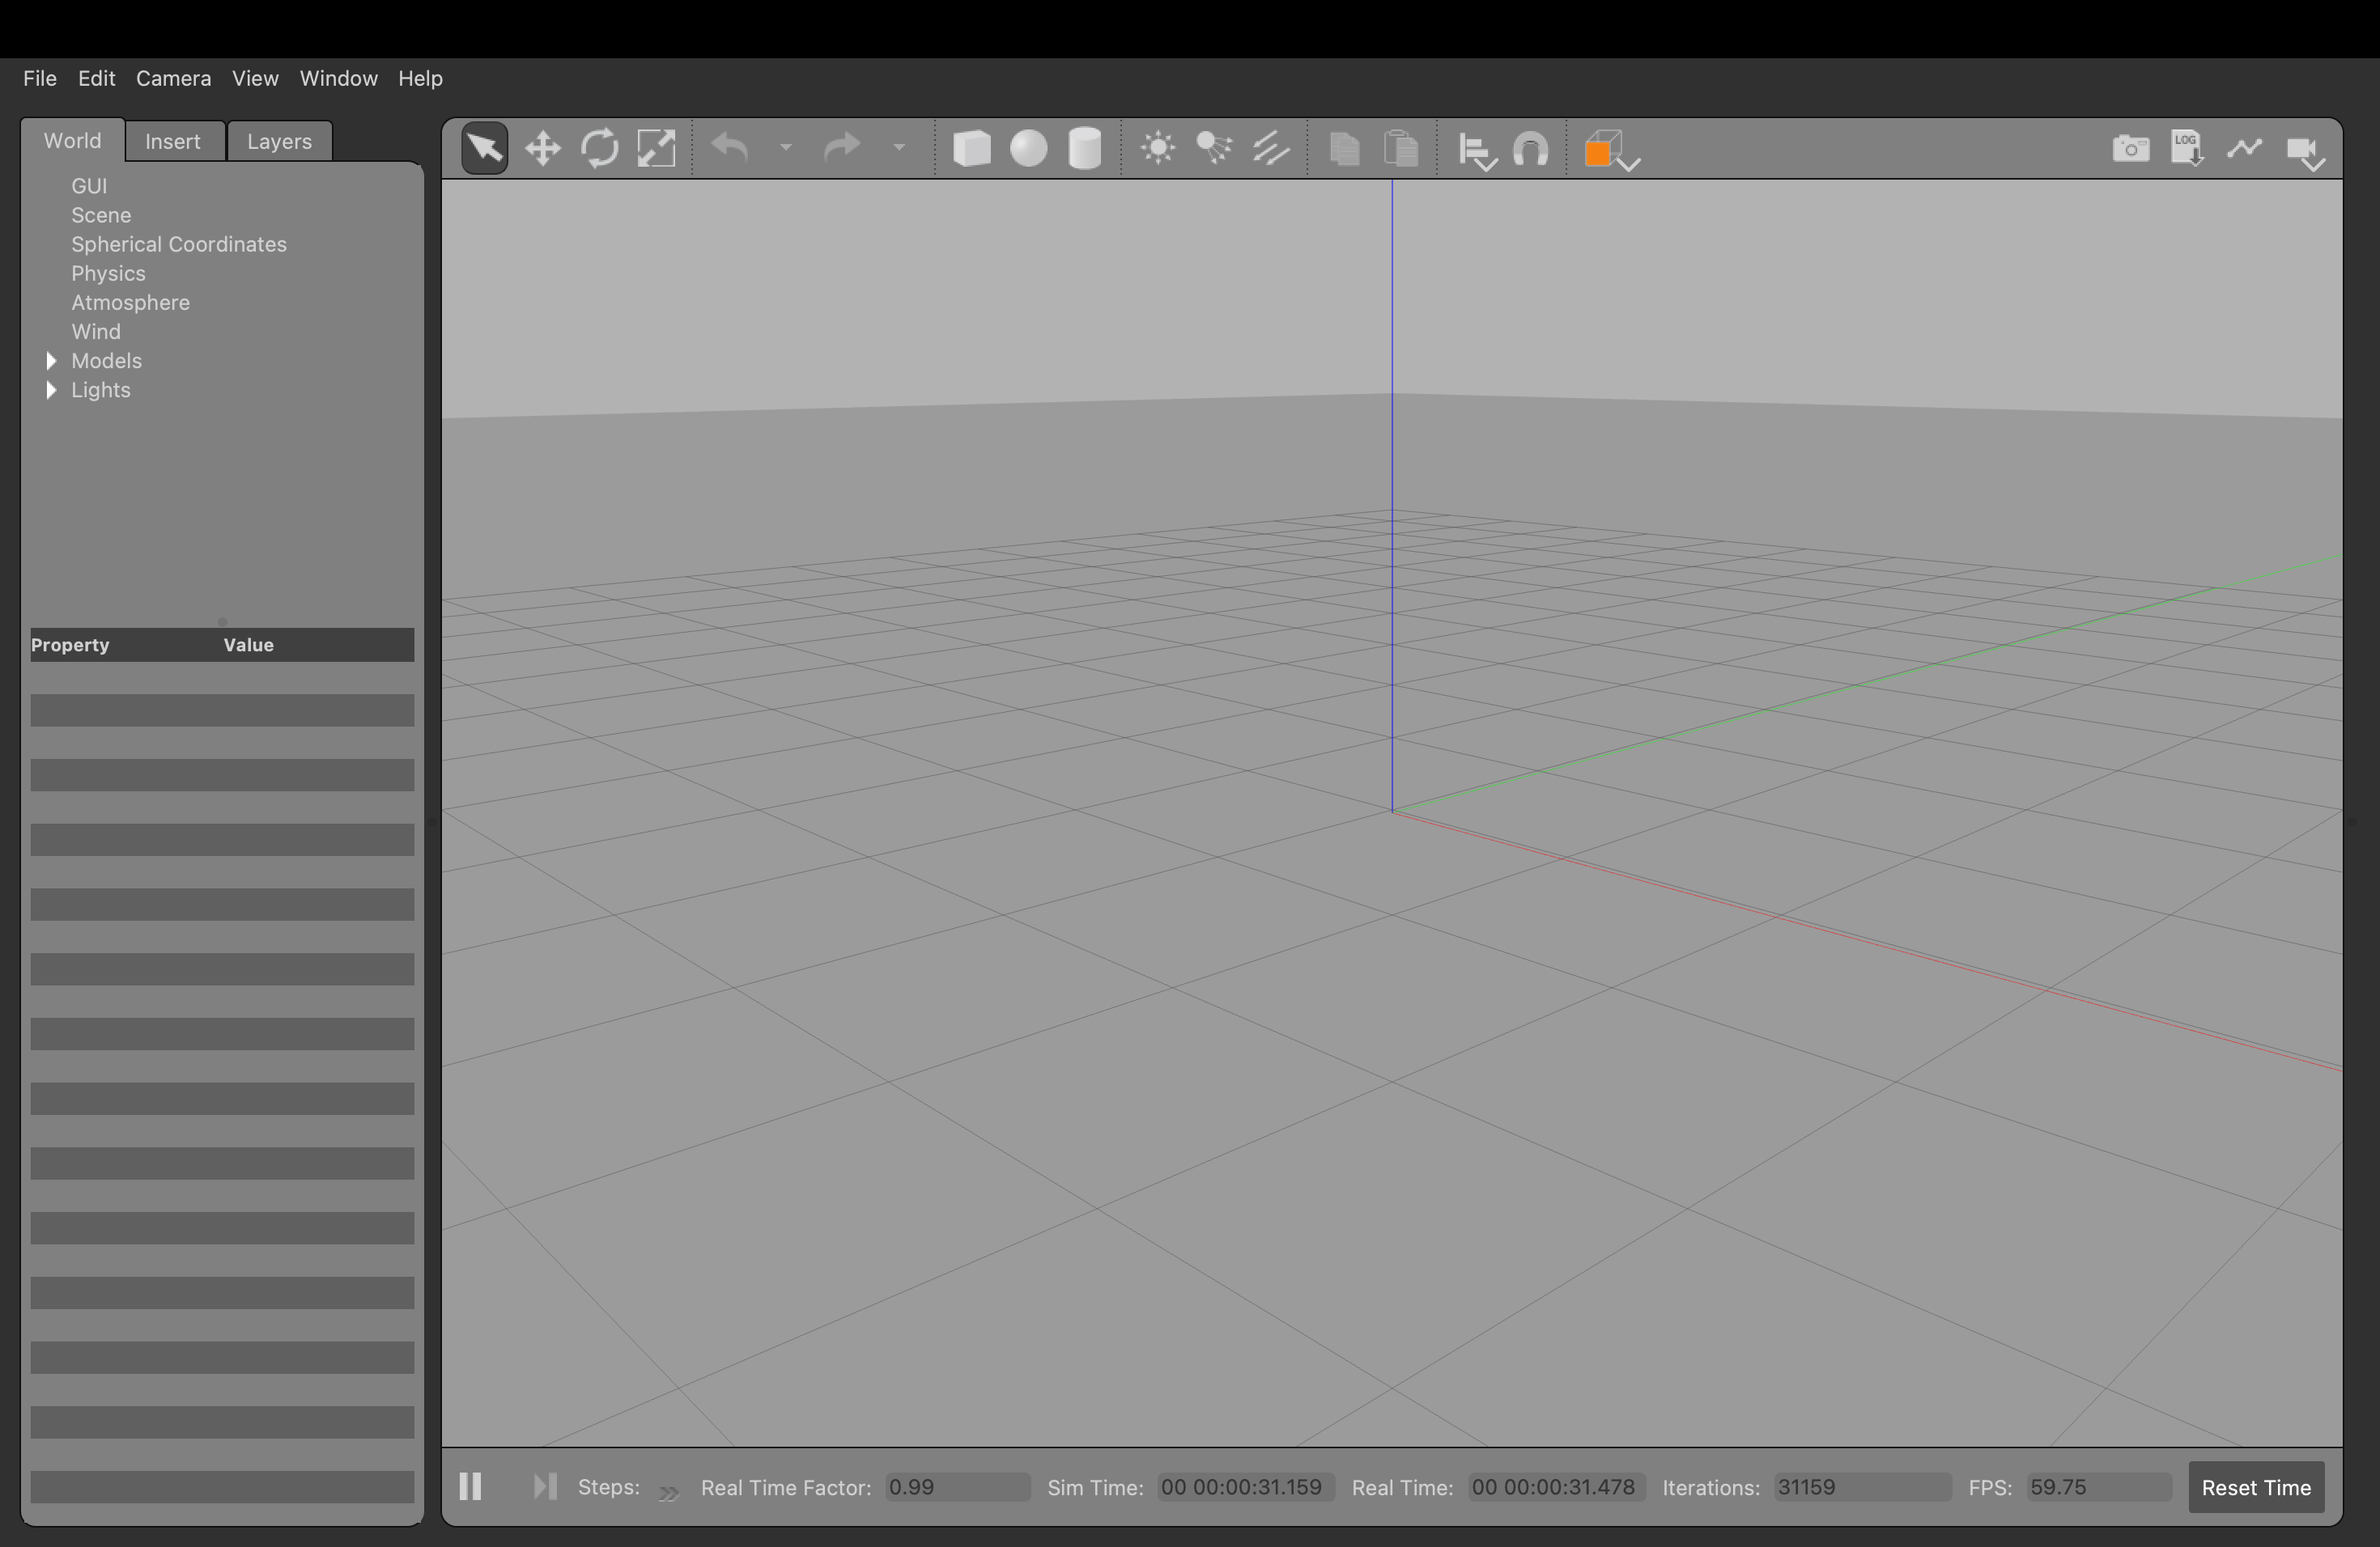The width and height of the screenshot is (2380, 1547).
Task: Open the Edit menu
Action: pyautogui.click(x=97, y=78)
